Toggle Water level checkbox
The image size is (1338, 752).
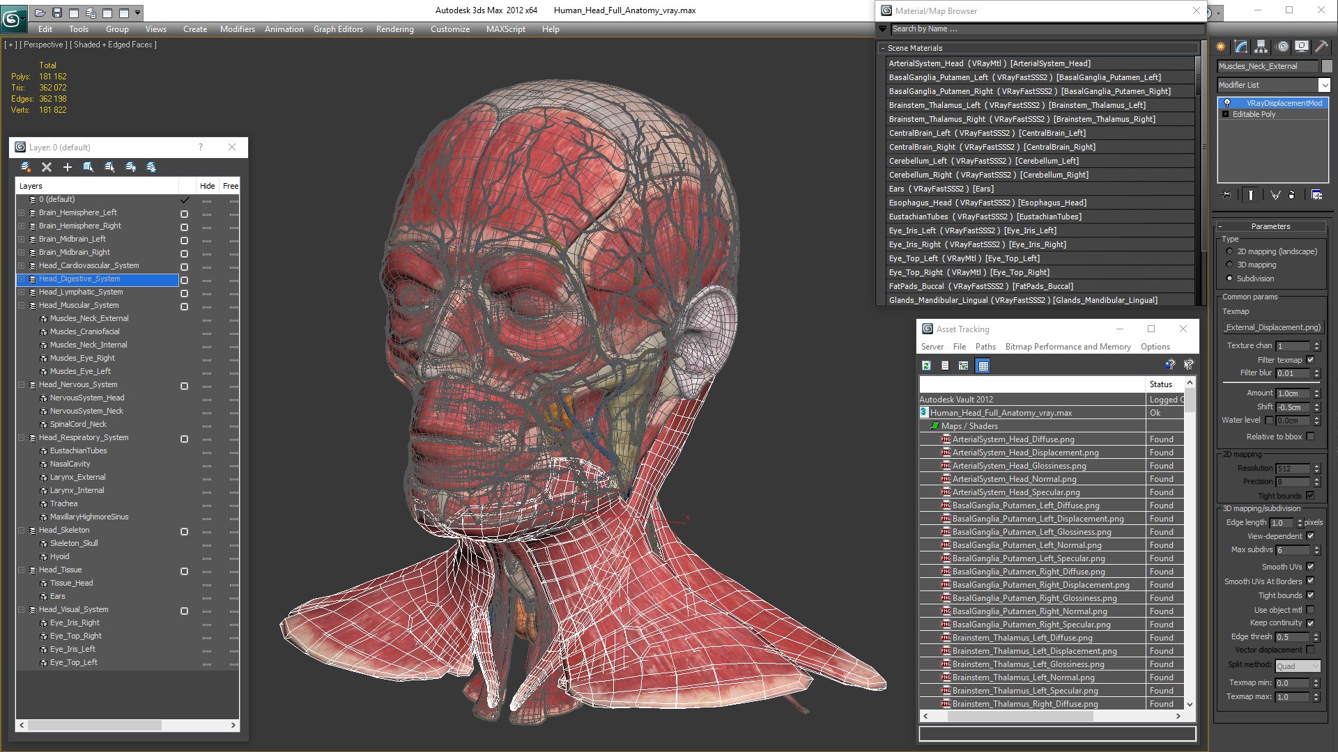[1269, 420]
